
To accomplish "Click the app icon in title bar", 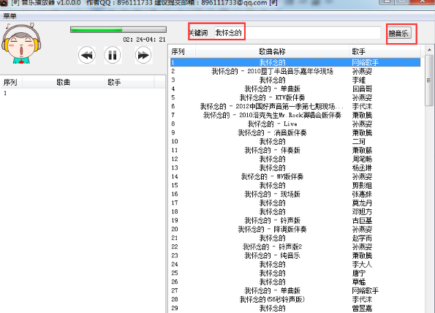I will tap(4, 3).
